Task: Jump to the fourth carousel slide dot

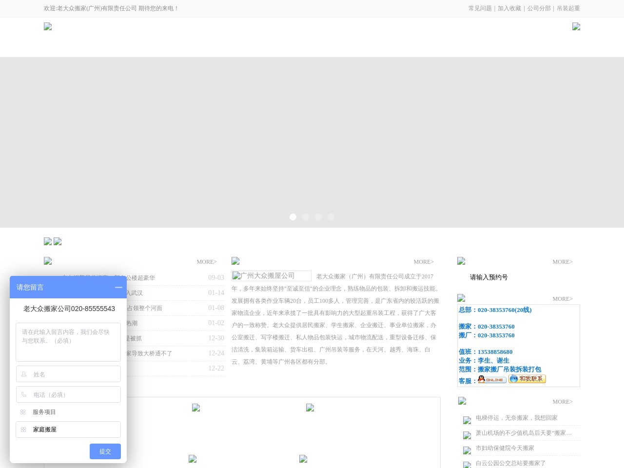Action: click(331, 217)
